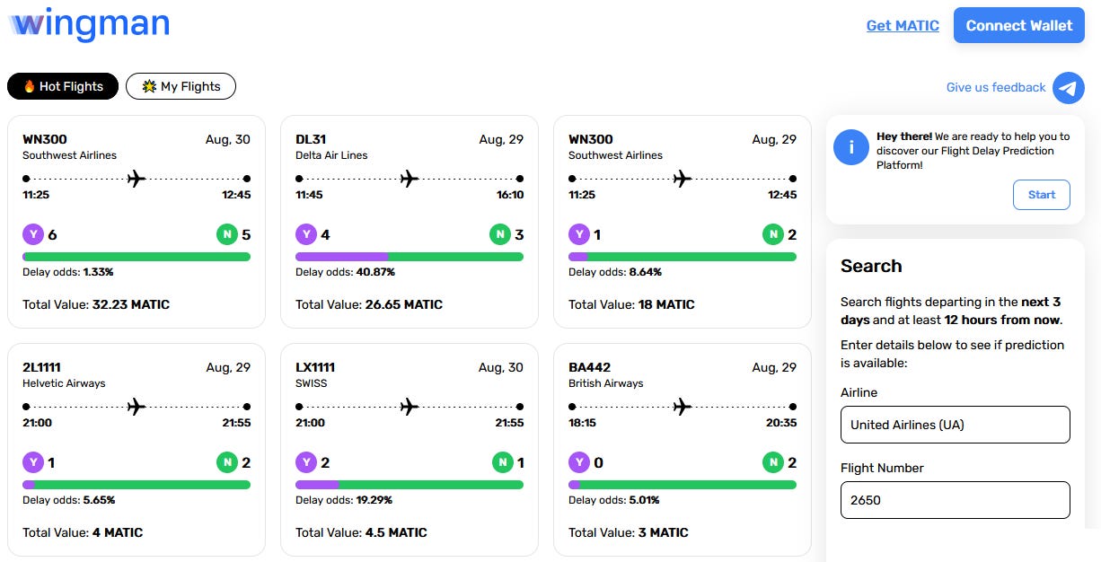This screenshot has width=1101, height=562.
Task: Click the Telegram feedback icon
Action: click(x=1069, y=88)
